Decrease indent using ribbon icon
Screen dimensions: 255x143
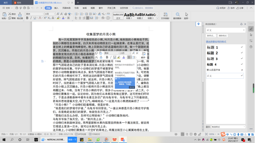(86, 14)
